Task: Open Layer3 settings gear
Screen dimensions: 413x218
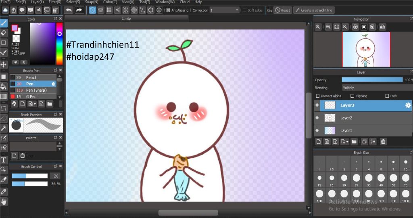Action: pos(408,105)
